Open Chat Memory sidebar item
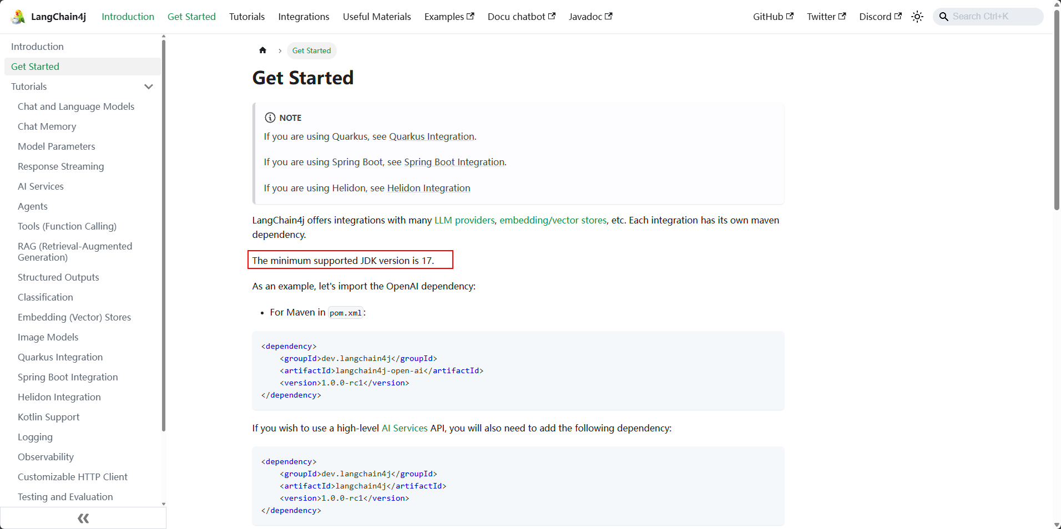 (x=47, y=126)
